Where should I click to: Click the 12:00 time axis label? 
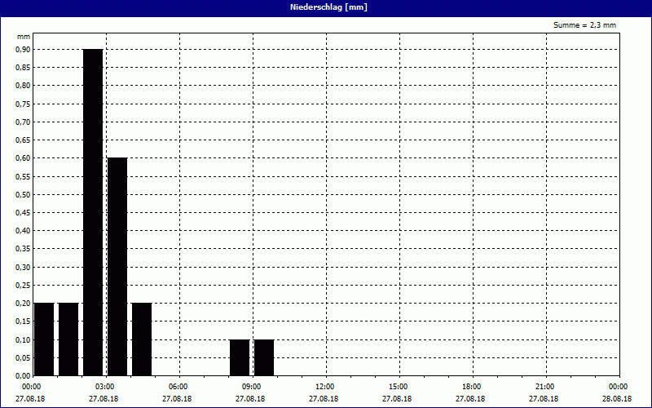[324, 387]
